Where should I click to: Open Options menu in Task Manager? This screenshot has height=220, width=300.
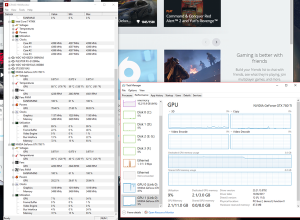pyautogui.click(x=132, y=90)
